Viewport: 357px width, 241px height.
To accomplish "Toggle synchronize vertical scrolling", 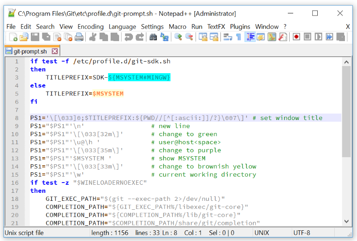I will pyautogui.click(x=203, y=37).
